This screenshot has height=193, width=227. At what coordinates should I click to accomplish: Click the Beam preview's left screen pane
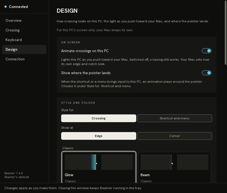click(156, 162)
